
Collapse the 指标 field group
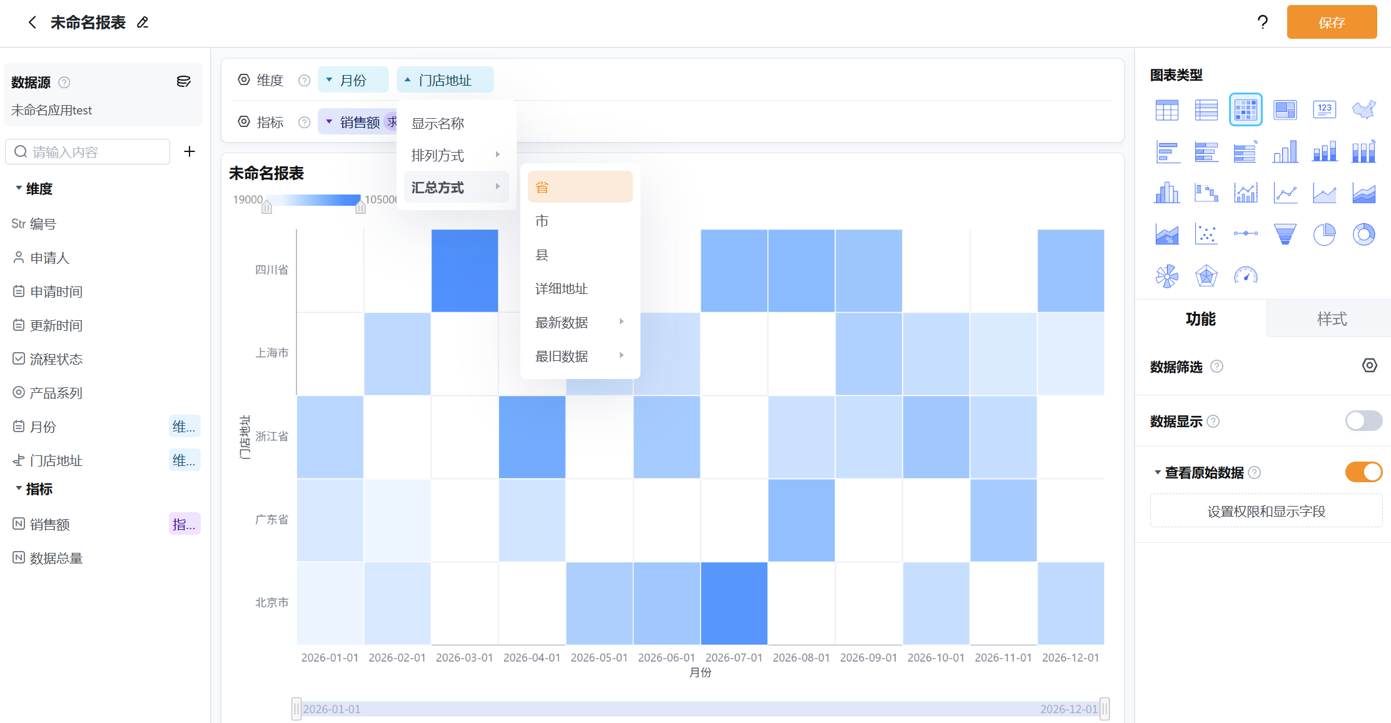[19, 488]
